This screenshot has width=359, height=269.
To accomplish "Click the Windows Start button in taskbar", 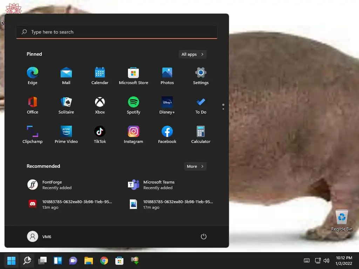I will (x=12, y=261).
